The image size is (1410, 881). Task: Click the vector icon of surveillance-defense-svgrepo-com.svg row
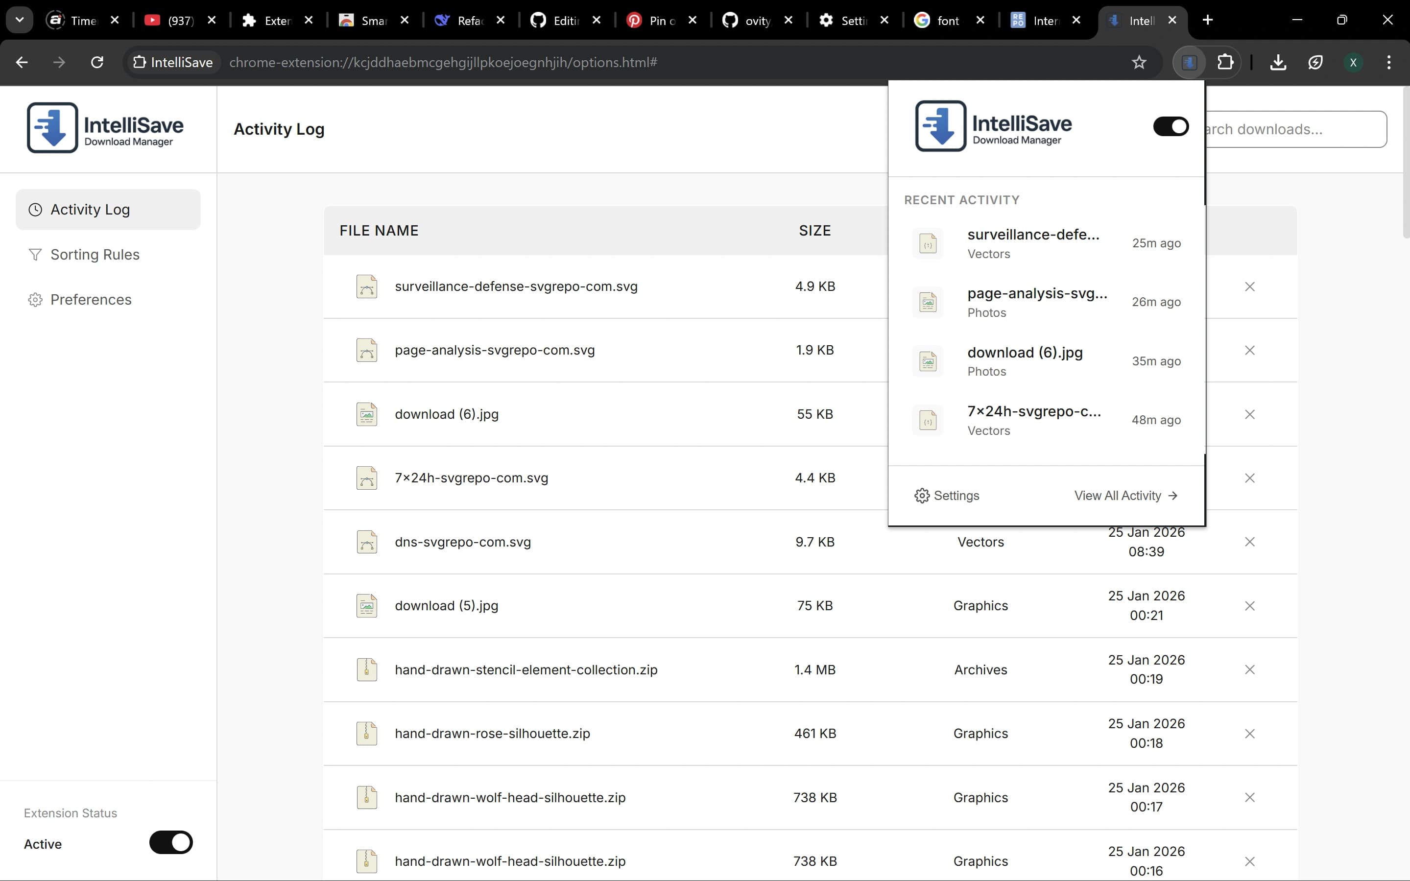(366, 286)
